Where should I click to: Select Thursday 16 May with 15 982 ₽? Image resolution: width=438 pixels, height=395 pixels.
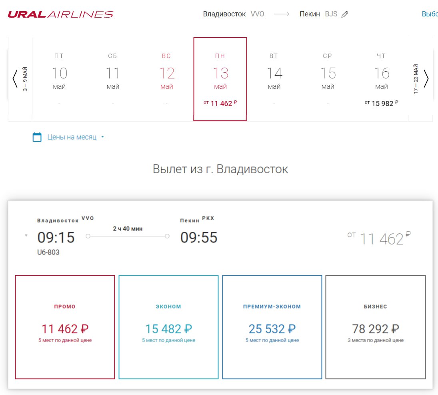click(x=381, y=79)
